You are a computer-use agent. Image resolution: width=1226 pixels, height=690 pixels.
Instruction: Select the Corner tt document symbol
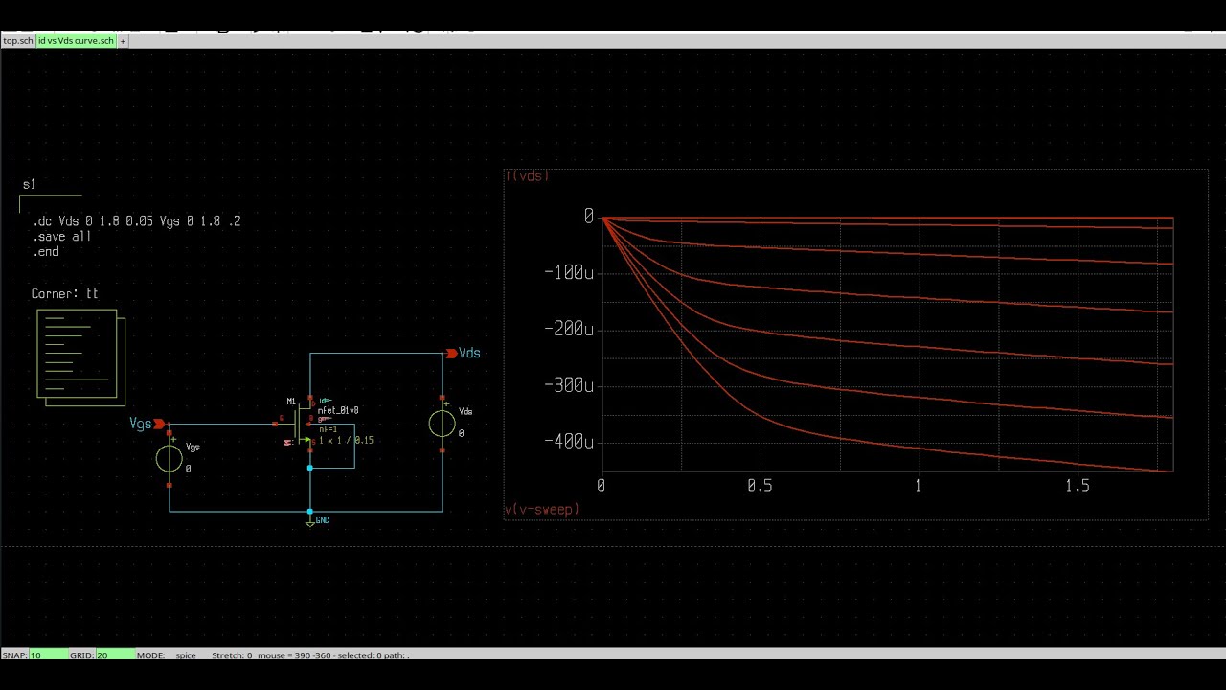point(80,356)
